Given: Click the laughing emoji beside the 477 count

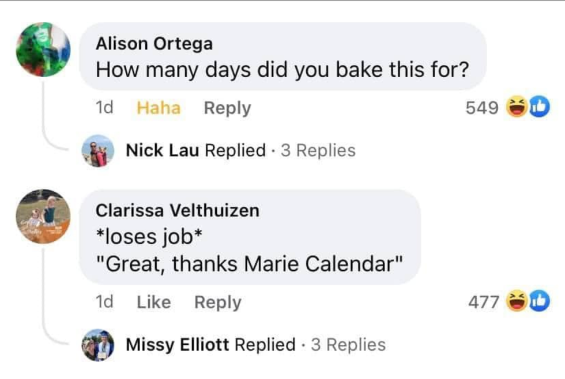Looking at the screenshot, I should pyautogui.click(x=515, y=301).
